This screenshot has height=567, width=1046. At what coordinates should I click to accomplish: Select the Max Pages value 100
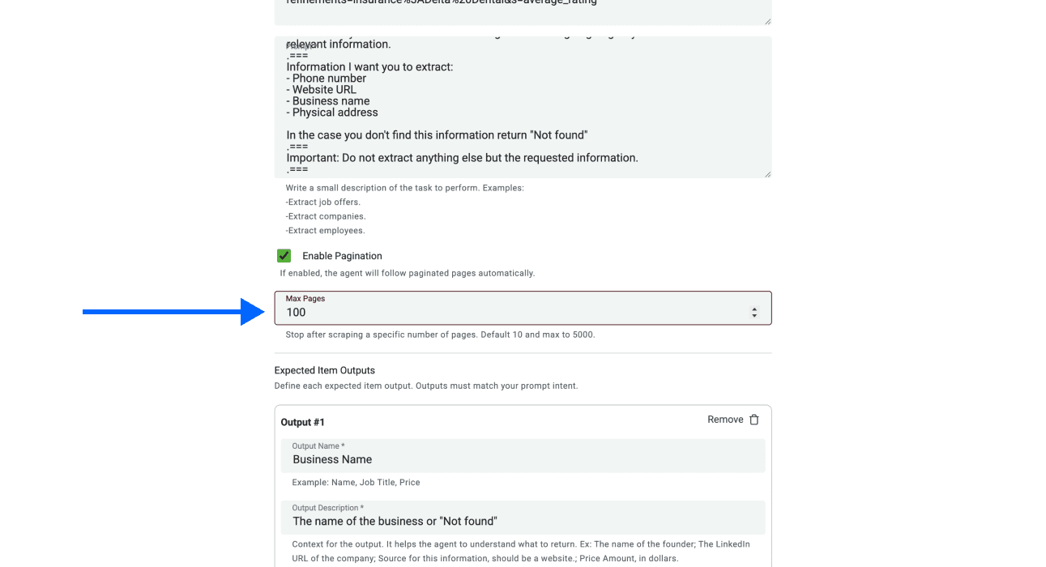click(297, 312)
